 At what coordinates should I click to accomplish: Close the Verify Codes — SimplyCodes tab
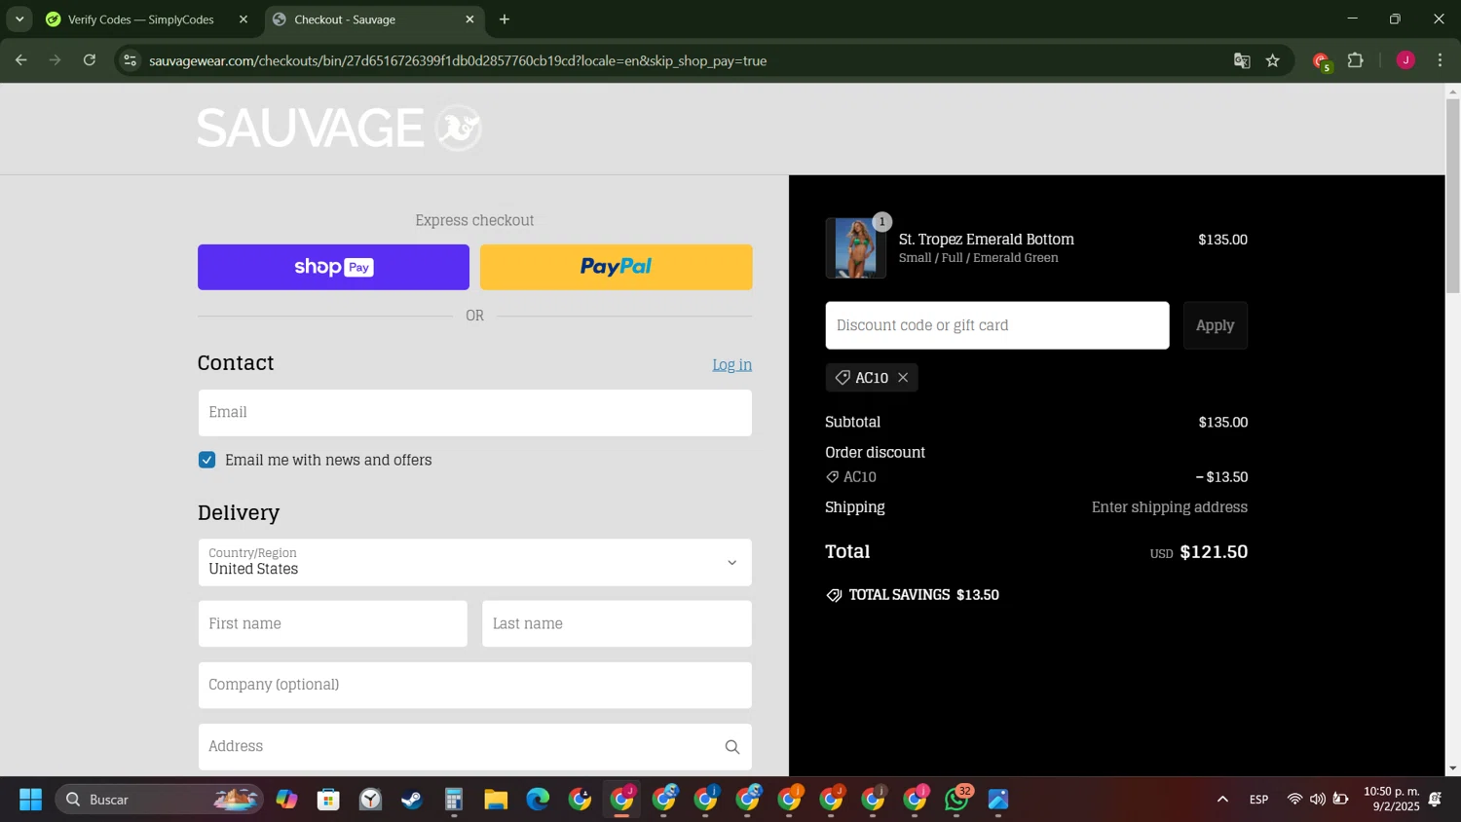[243, 19]
